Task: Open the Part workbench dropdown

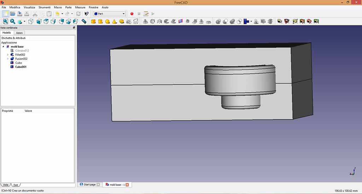Action: (109, 14)
